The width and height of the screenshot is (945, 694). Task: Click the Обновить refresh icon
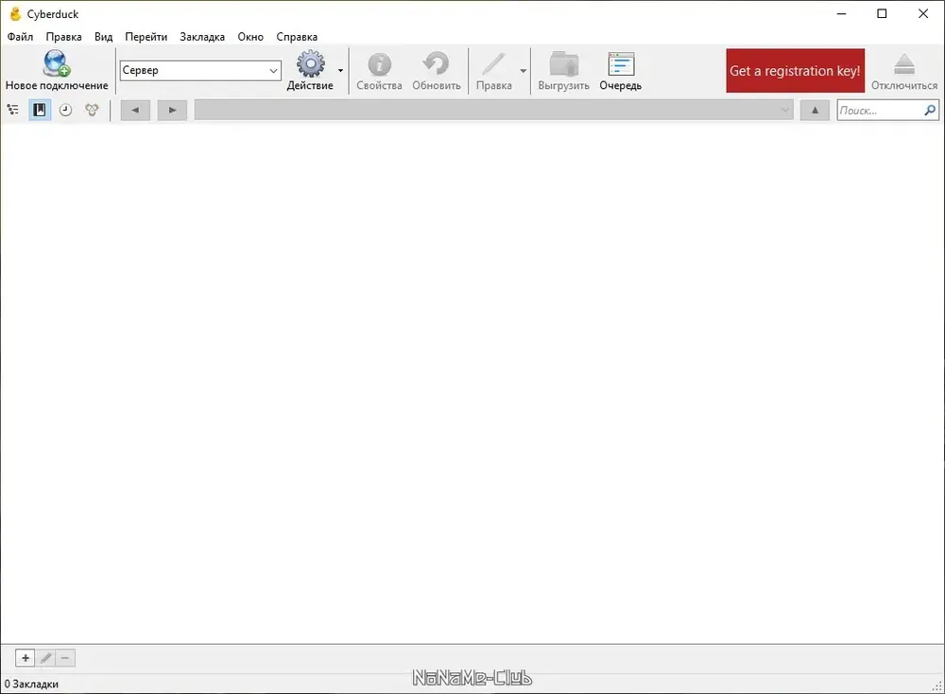tap(437, 64)
